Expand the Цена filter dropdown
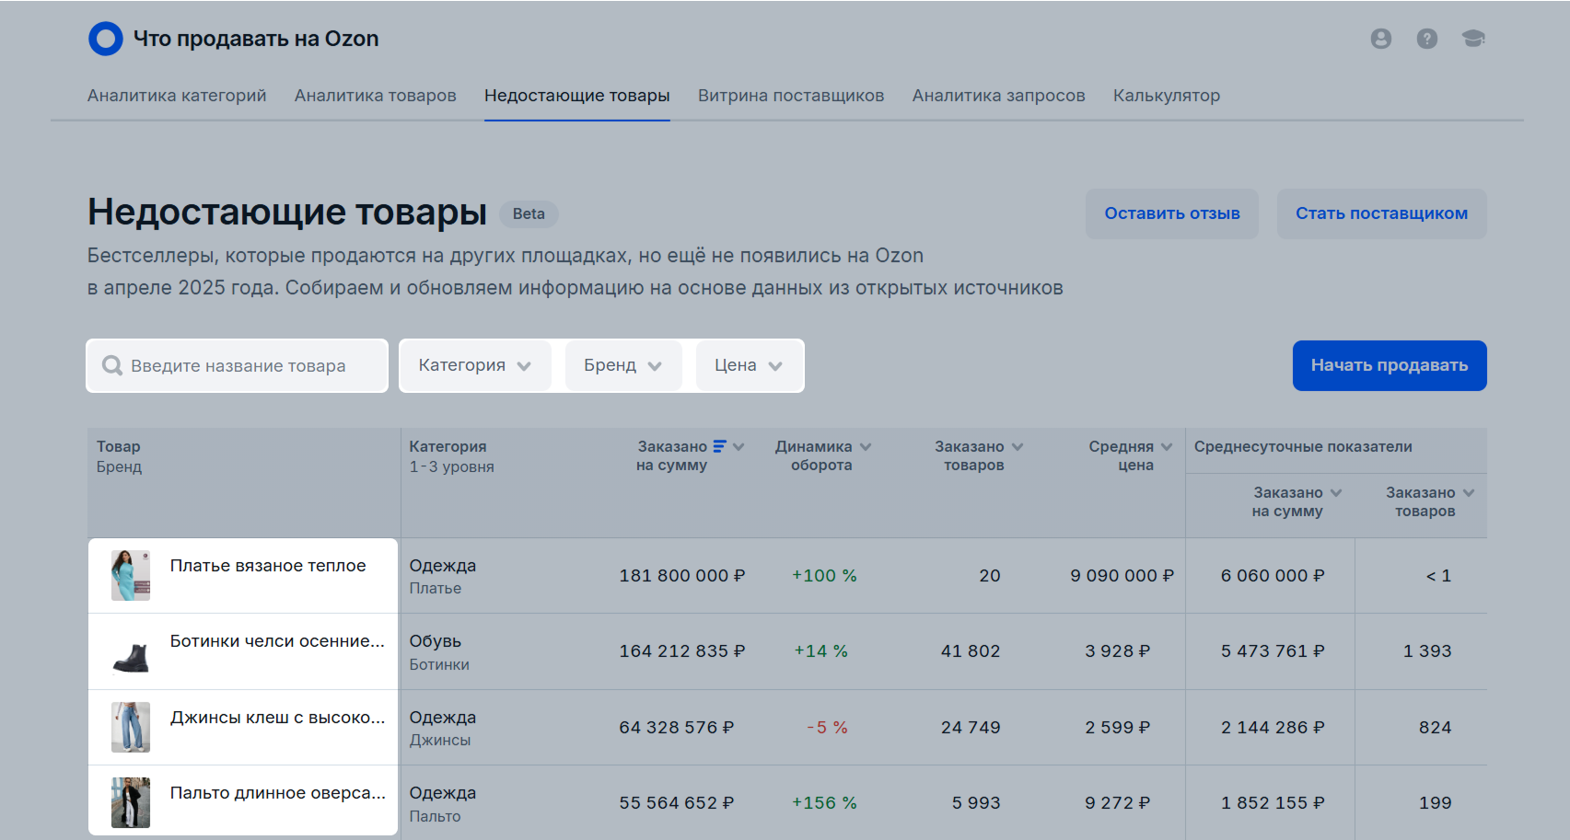1570x840 pixels. click(x=748, y=365)
